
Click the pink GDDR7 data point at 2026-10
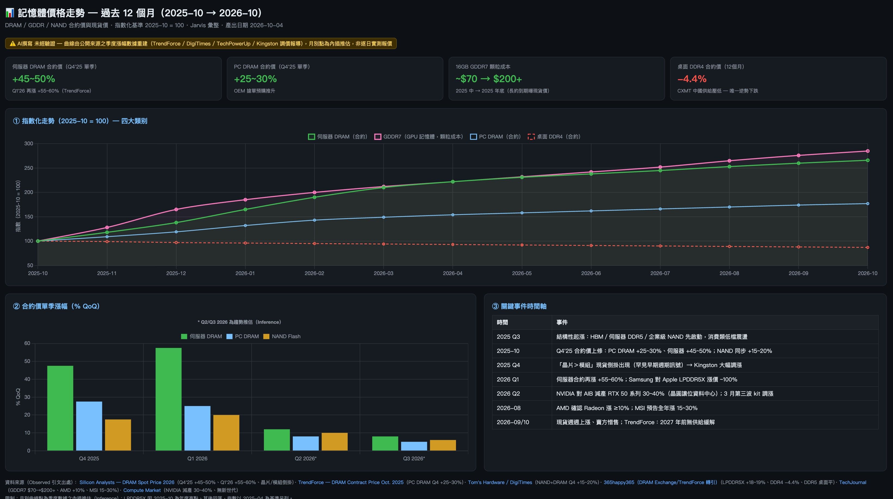click(x=868, y=151)
